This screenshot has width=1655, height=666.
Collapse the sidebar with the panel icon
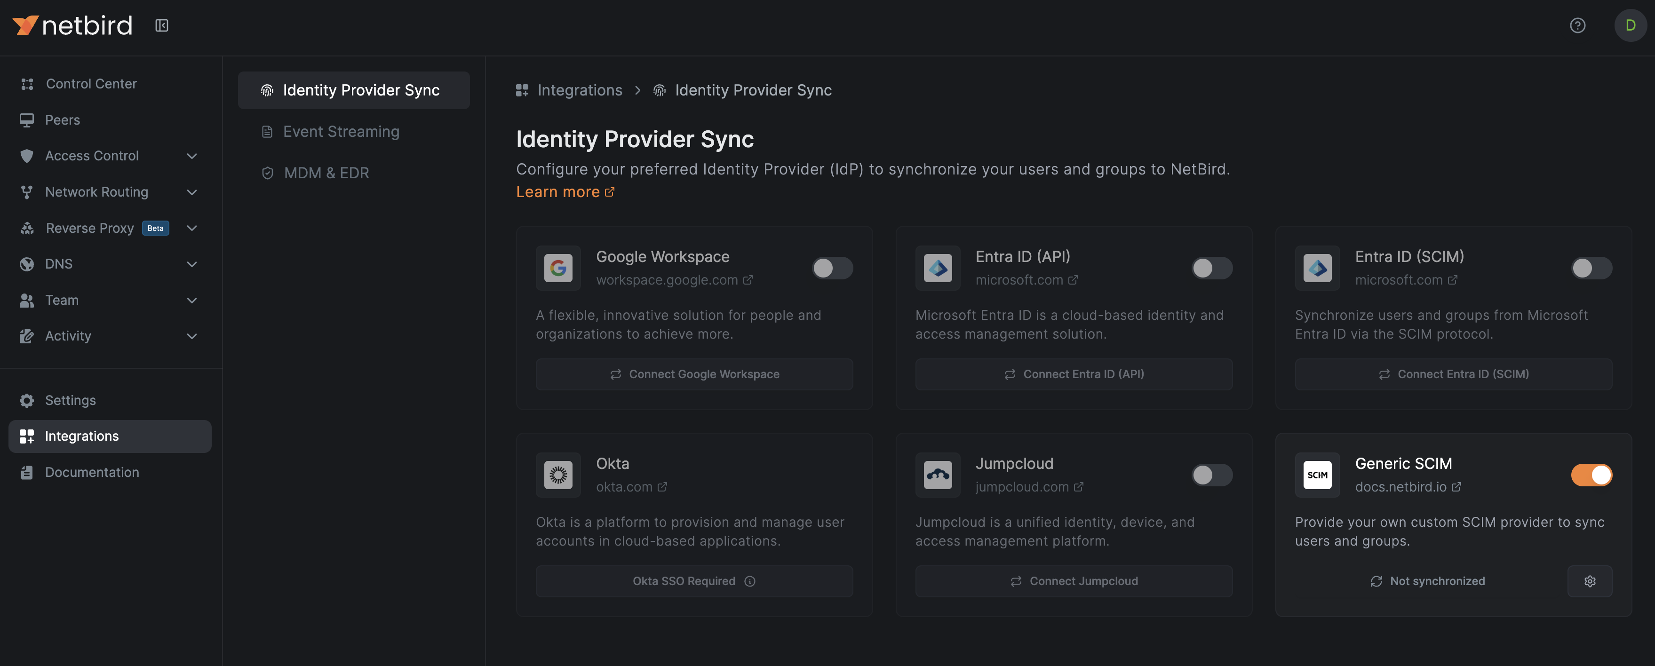[x=162, y=26]
